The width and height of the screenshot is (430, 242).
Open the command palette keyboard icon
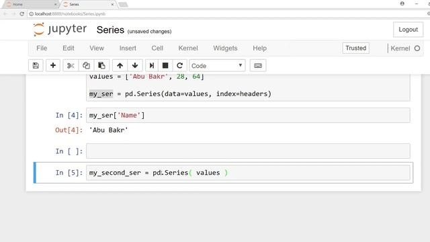(258, 66)
